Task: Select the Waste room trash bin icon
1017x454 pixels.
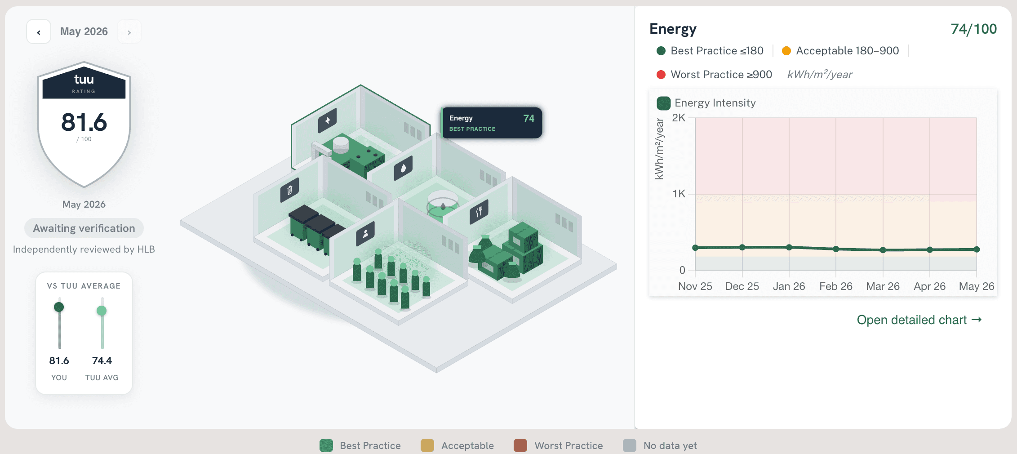Action: click(289, 190)
